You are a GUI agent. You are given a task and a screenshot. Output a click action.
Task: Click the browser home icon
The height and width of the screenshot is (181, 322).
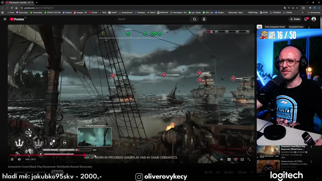tap(16, 8)
